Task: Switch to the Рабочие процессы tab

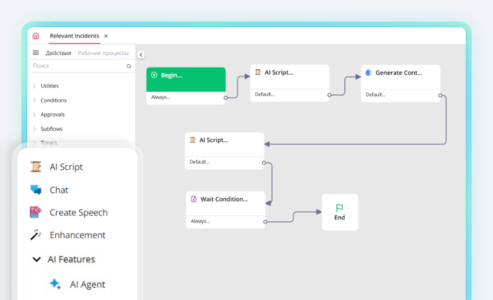Action: [104, 53]
